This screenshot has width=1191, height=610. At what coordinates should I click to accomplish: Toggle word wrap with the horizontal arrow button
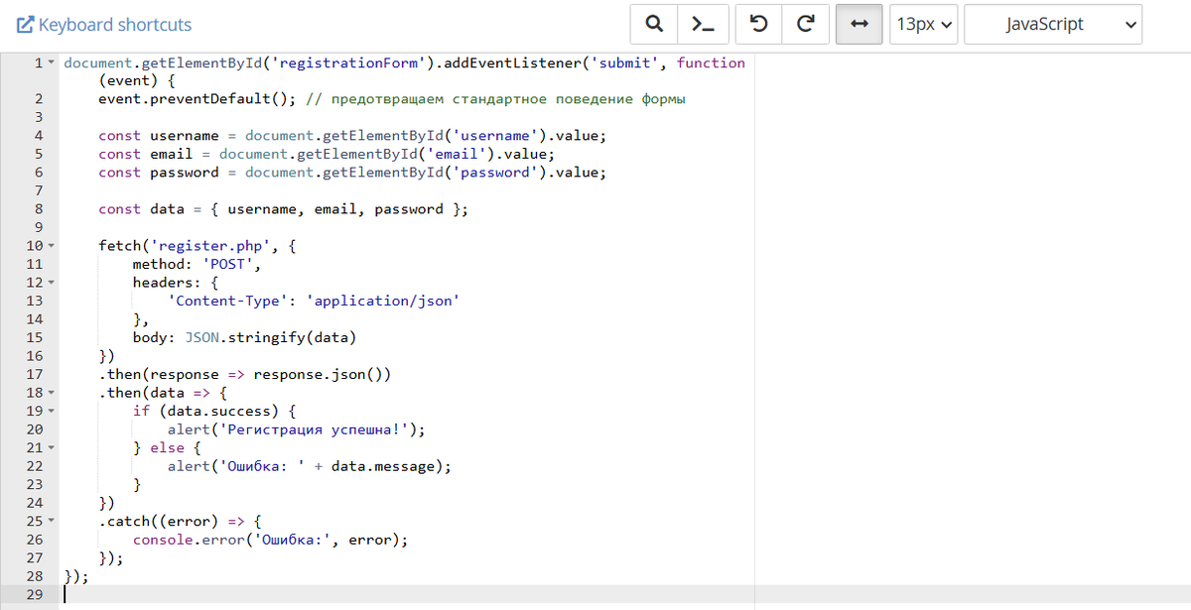[x=860, y=24]
